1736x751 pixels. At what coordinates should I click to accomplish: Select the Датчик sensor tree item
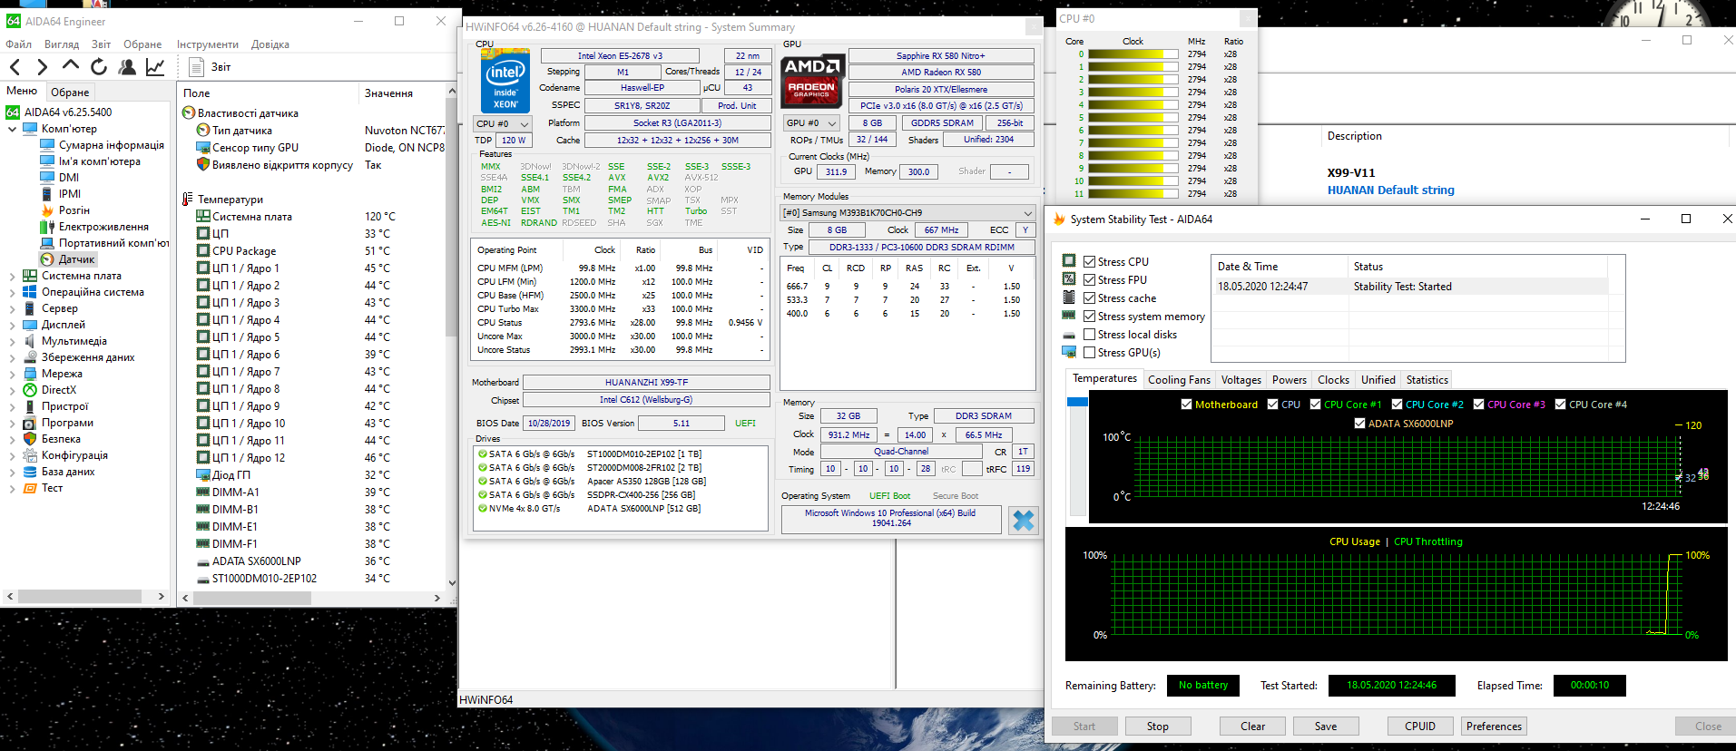click(x=77, y=259)
